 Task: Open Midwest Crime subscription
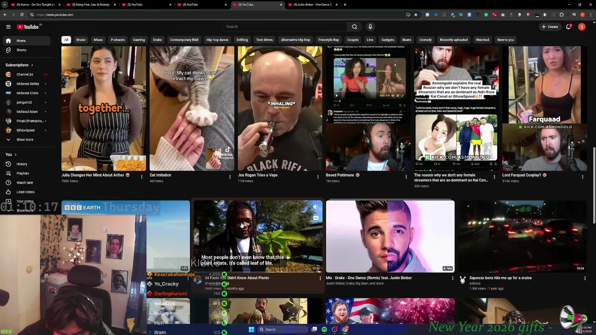(27, 93)
